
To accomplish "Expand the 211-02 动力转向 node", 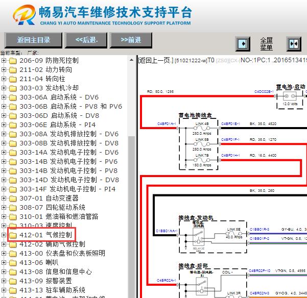I will [x=4, y=70].
